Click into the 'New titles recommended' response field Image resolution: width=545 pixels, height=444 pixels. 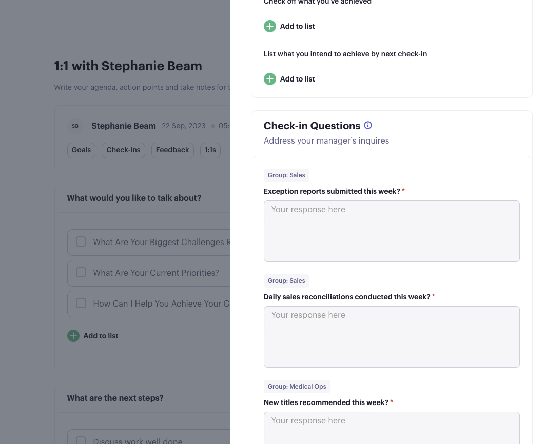(x=392, y=428)
